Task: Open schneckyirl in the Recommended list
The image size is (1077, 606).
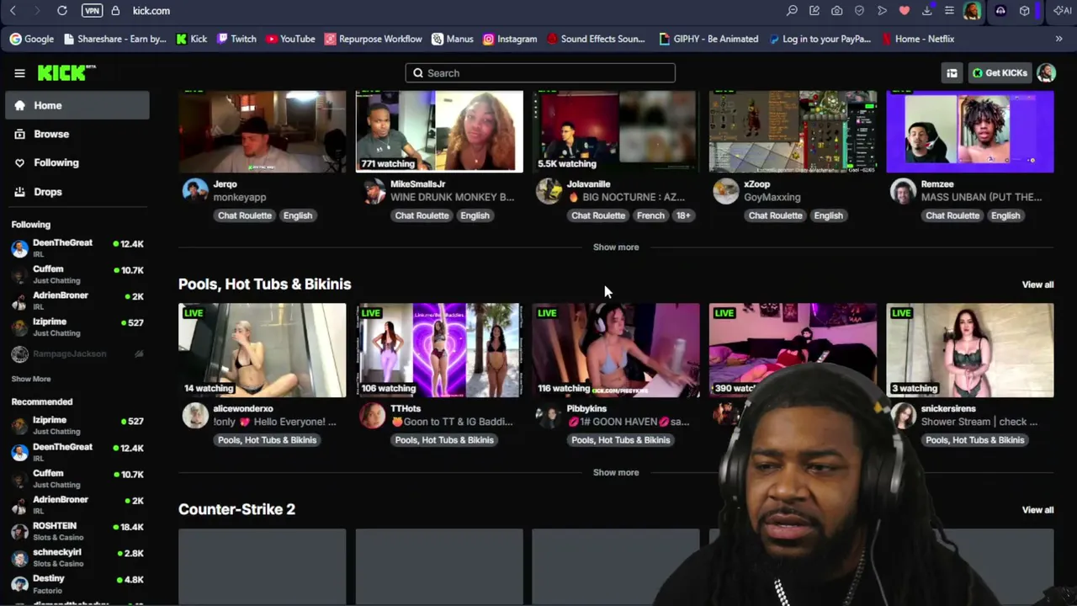Action: click(77, 557)
